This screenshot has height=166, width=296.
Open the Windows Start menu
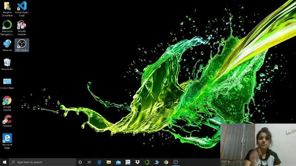5,162
